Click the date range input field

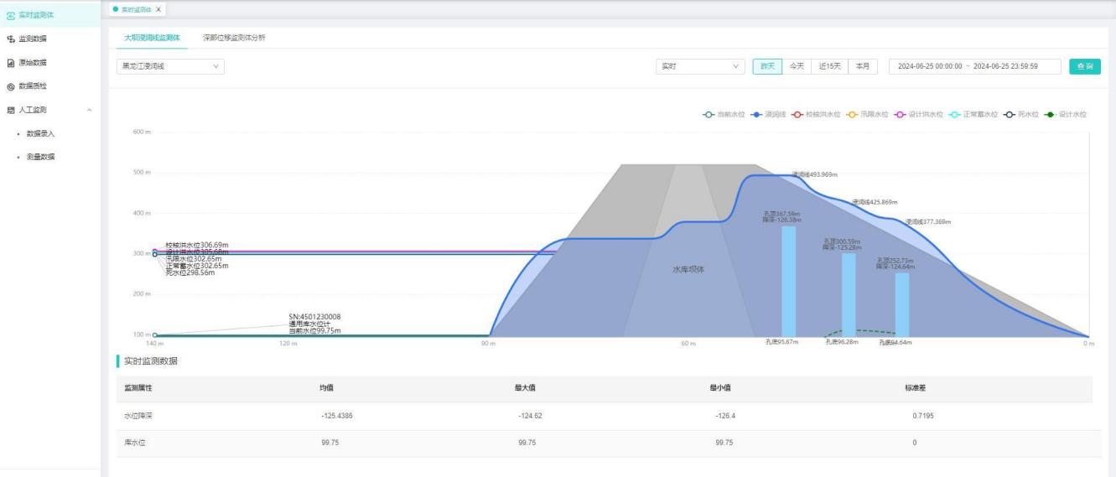(973, 67)
